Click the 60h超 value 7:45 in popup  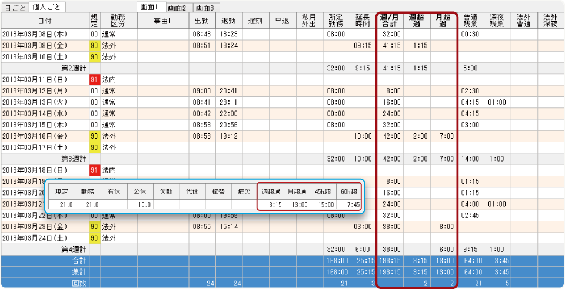353,204
